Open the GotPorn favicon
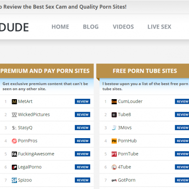Image resolution: width=189 pixels, height=189 pixels. [114, 180]
